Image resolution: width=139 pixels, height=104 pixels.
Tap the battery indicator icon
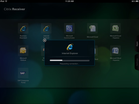click(x=137, y=1)
